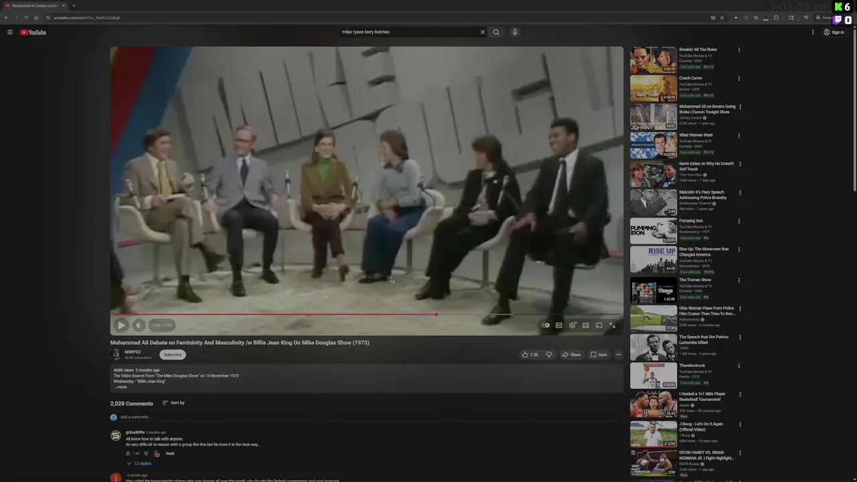Go back in browser history
Image resolution: width=857 pixels, height=482 pixels.
coord(6,17)
